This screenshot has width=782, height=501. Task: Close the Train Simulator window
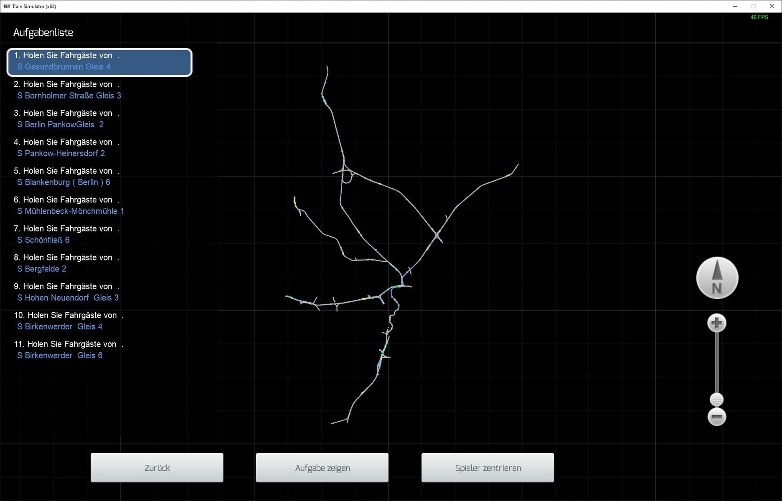pyautogui.click(x=772, y=6)
